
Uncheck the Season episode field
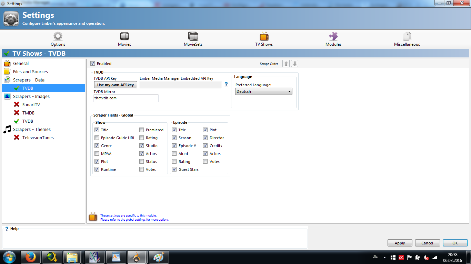click(174, 138)
